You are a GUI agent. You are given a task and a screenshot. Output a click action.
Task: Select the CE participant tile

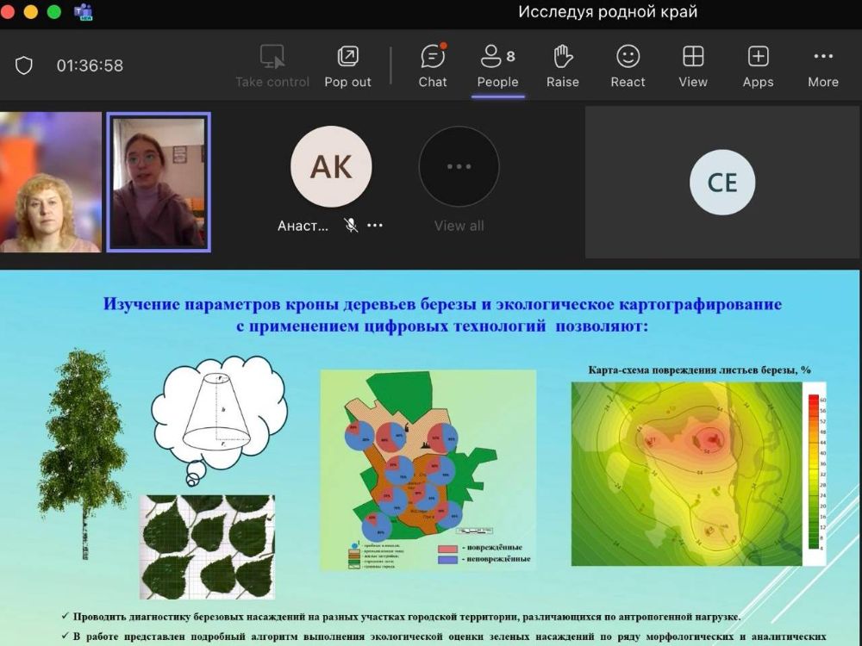coord(722,183)
